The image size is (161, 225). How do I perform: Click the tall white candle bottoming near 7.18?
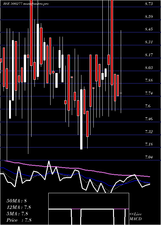[x=81, y=119]
